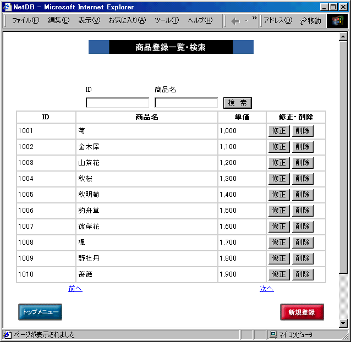351x342 pixels.
Task: Click 削除 for product 1009 野牡丹
Action: click(x=303, y=258)
